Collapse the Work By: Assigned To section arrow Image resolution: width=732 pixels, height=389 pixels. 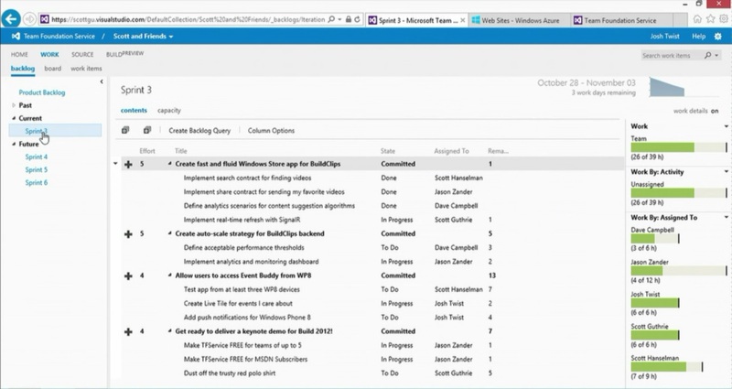tap(726, 217)
